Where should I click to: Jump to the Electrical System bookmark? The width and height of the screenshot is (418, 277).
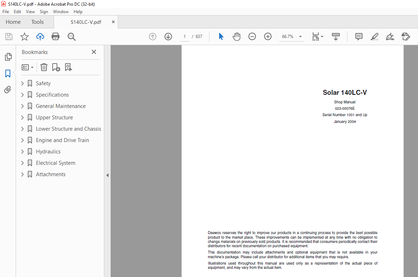pos(56,163)
